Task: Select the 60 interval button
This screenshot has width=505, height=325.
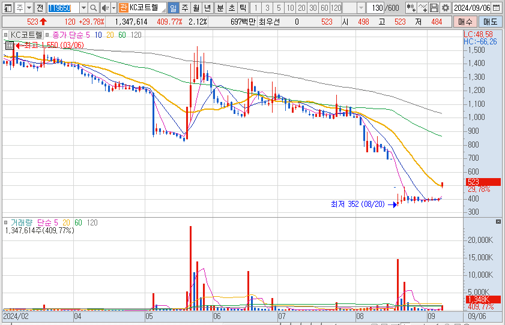Action: tap(325, 8)
